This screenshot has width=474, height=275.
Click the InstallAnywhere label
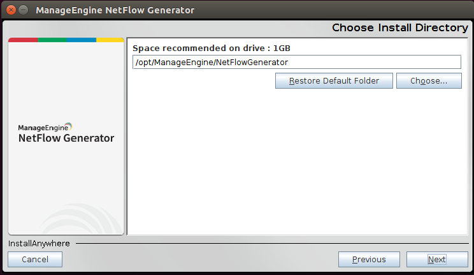coord(39,243)
